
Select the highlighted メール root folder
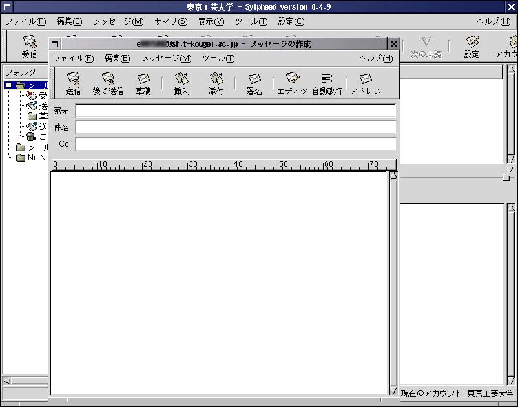(31, 85)
